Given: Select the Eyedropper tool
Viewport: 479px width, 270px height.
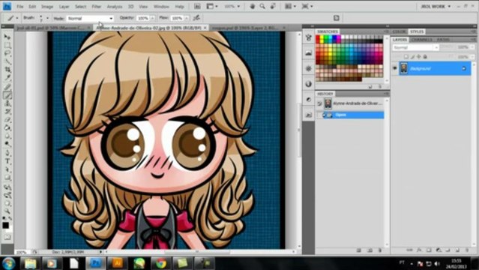Looking at the screenshot, I should coord(7,78).
